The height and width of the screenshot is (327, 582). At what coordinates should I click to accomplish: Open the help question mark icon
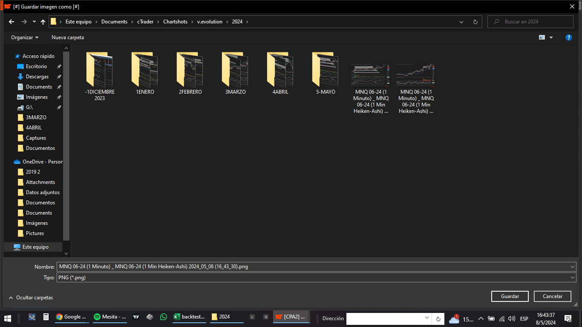pos(568,37)
